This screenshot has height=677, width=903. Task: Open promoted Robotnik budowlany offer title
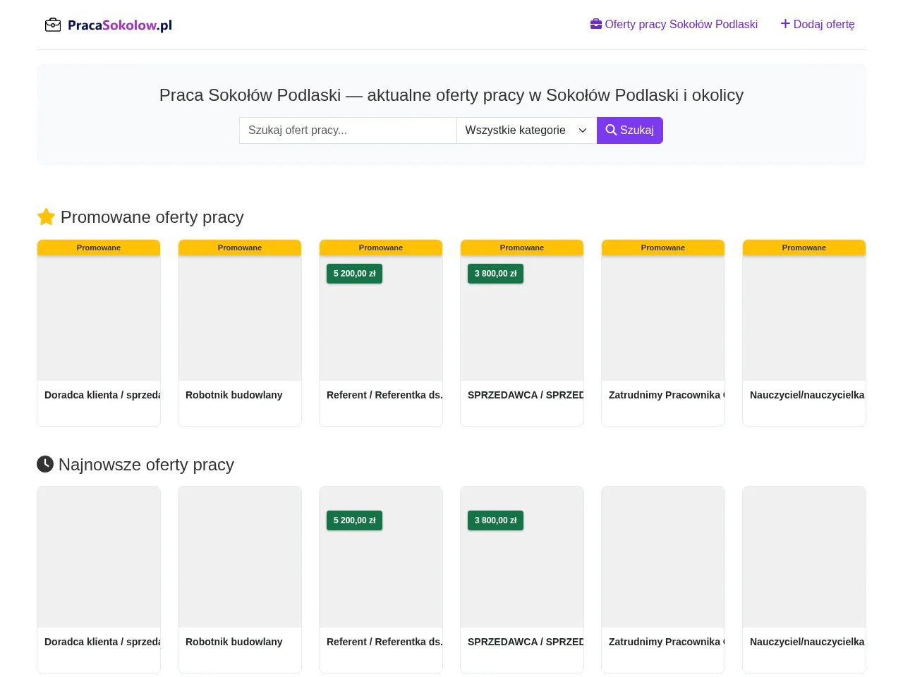(x=234, y=395)
